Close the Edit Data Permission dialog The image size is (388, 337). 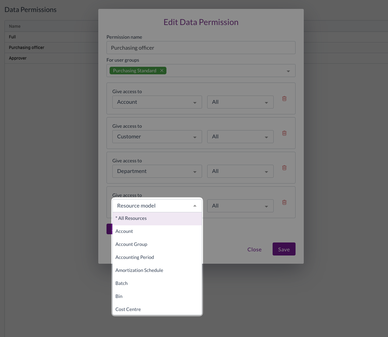click(254, 250)
